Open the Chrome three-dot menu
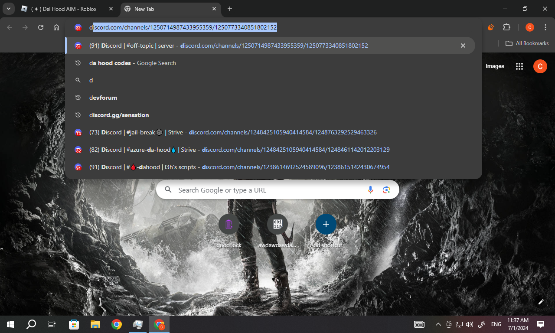The height and width of the screenshot is (333, 555). [x=545, y=27]
